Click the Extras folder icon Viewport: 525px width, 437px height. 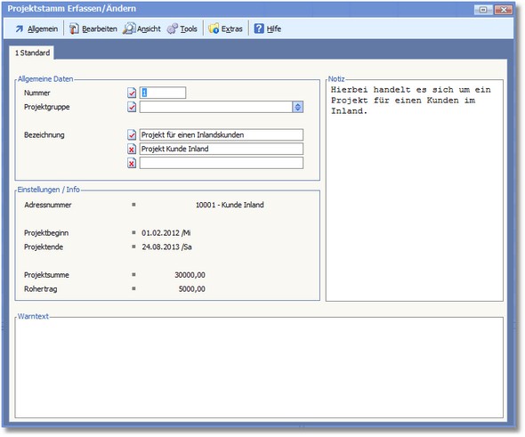click(x=214, y=28)
